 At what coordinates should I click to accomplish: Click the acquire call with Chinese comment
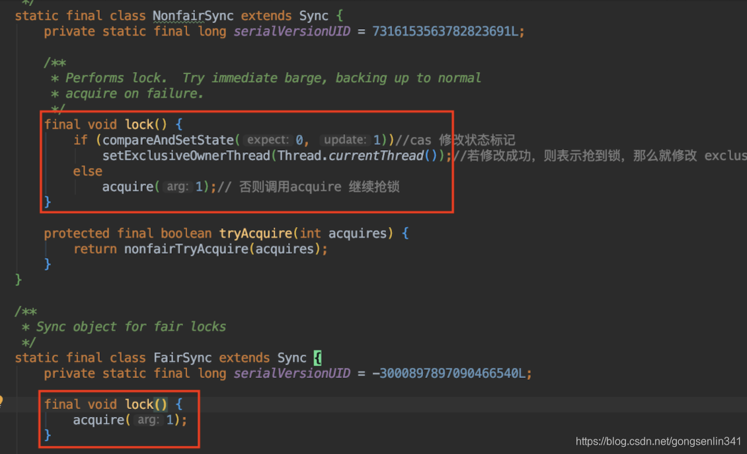128,187
